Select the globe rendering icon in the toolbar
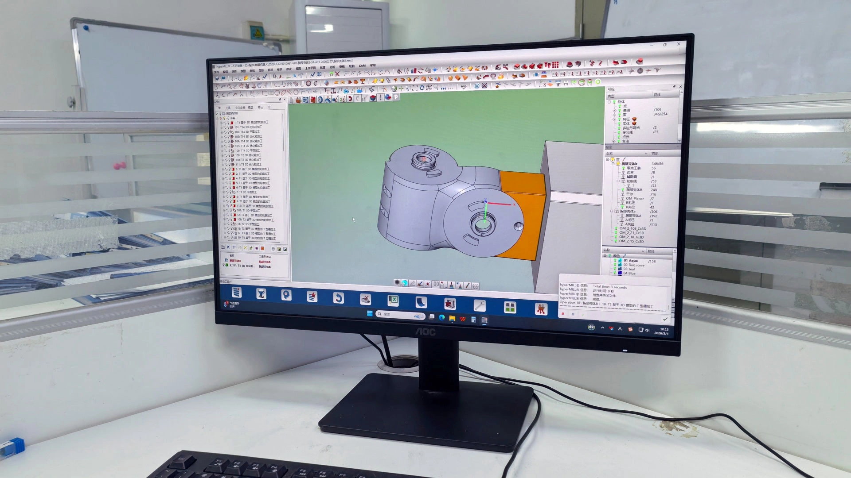The height and width of the screenshot is (478, 851). [394, 89]
